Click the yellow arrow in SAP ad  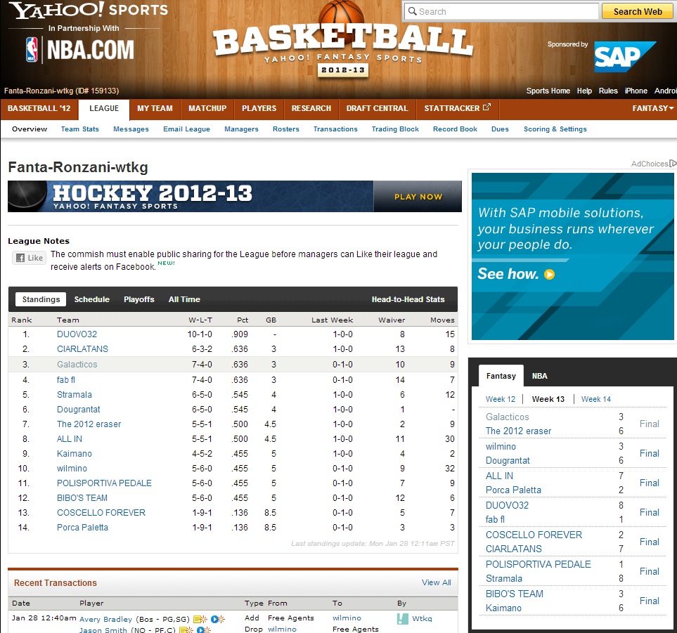pyautogui.click(x=550, y=275)
